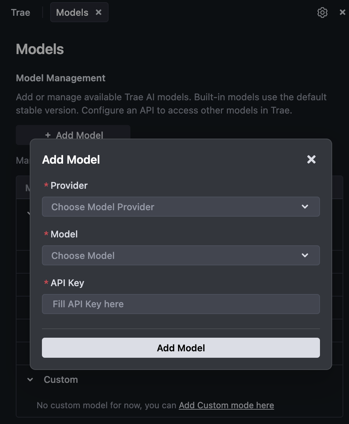Collapse the Custom section chevron
This screenshot has width=349, height=424.
pos(30,380)
